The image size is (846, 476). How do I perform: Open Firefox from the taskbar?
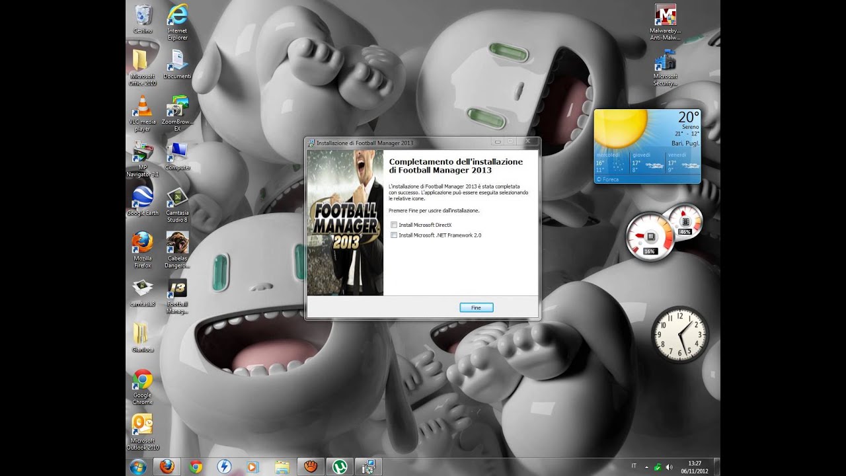pos(167,467)
